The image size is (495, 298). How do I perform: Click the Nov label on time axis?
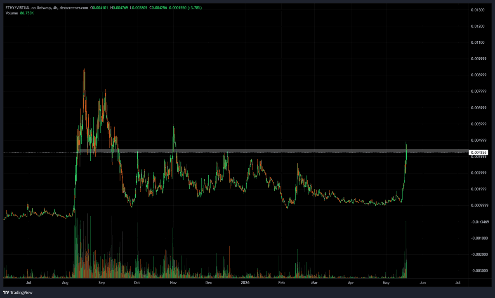point(173,283)
